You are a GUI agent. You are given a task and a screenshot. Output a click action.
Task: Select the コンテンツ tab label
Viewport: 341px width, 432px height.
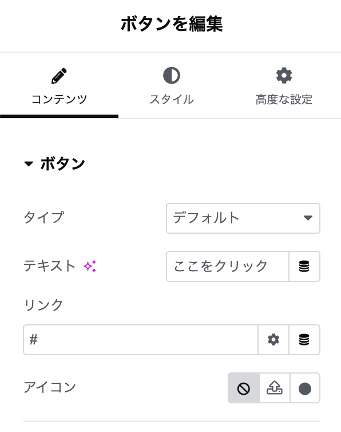tap(59, 99)
